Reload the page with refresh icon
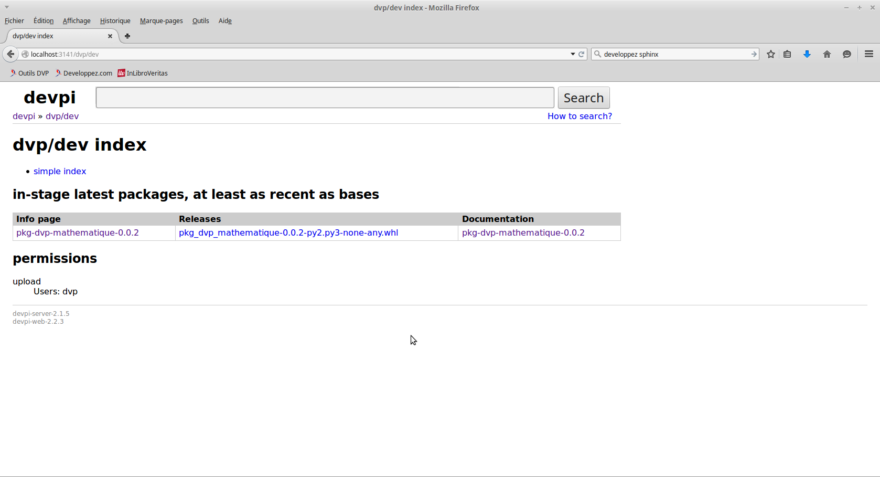 tap(582, 54)
